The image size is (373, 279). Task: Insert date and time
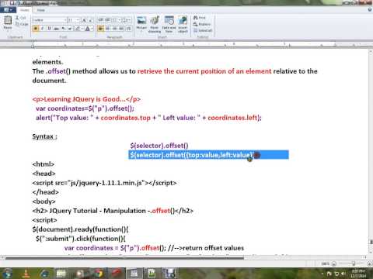tap(169, 23)
